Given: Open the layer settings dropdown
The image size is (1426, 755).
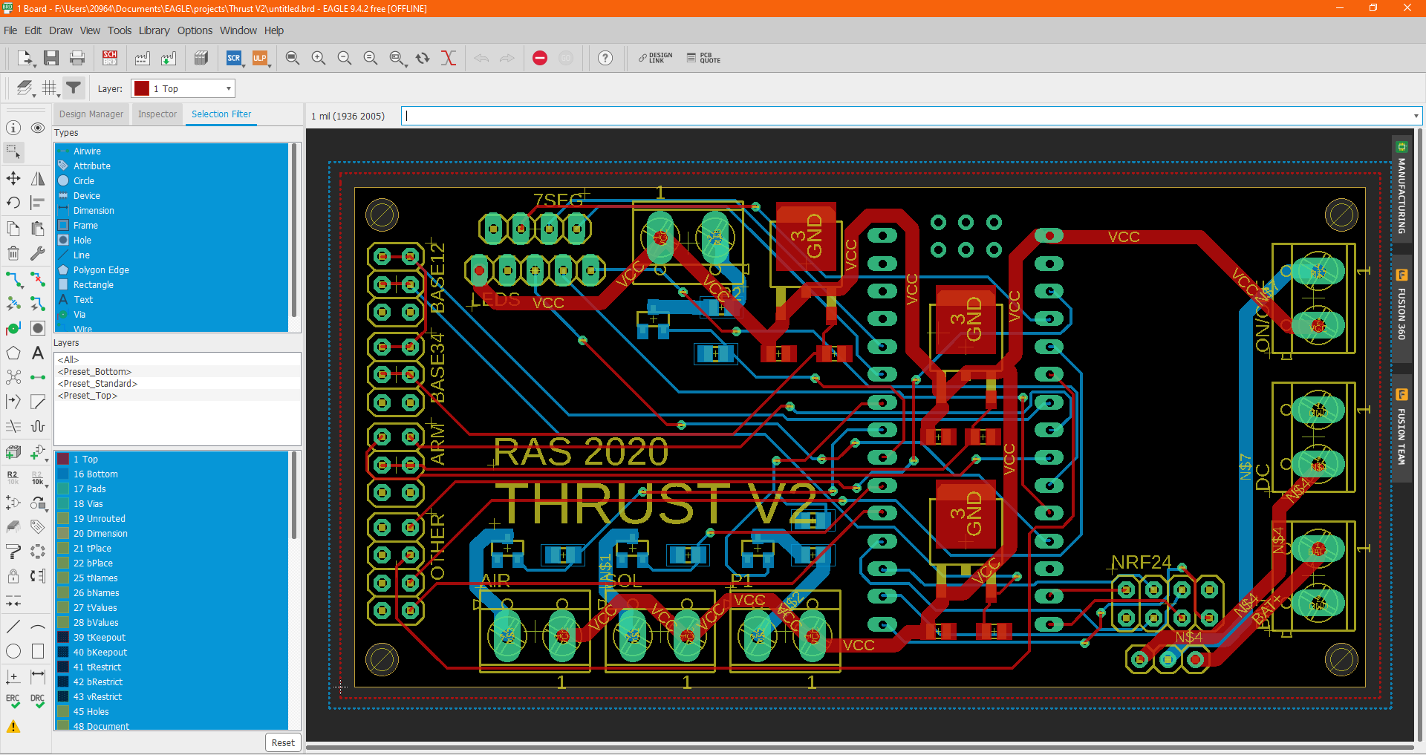Looking at the screenshot, I should (35, 94).
